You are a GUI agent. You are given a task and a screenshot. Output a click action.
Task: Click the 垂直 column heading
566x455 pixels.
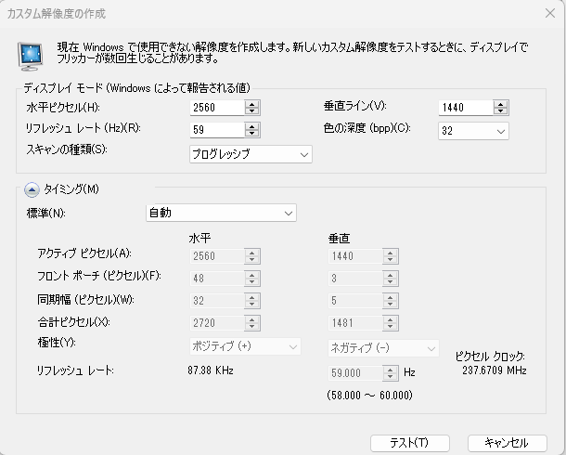(339, 239)
